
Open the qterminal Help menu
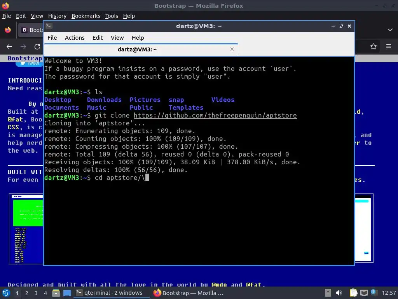138,38
